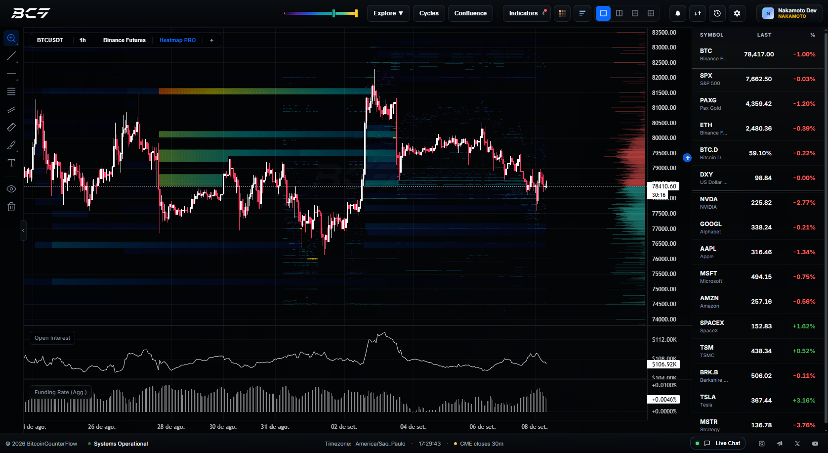Click the America/Sao_Paulo timezone selector

380,444
